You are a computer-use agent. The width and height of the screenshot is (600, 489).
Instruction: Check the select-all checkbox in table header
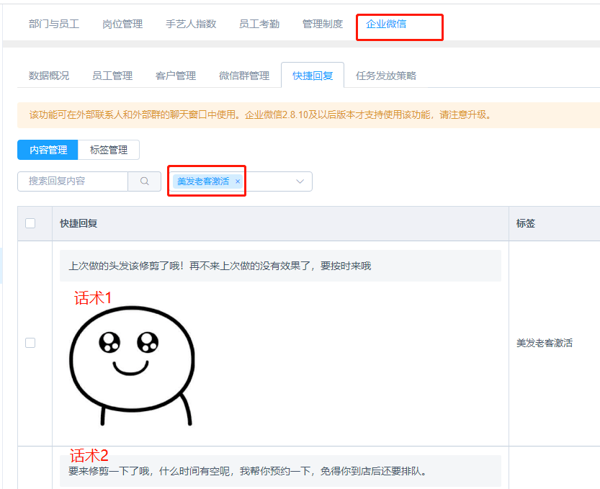[30, 223]
